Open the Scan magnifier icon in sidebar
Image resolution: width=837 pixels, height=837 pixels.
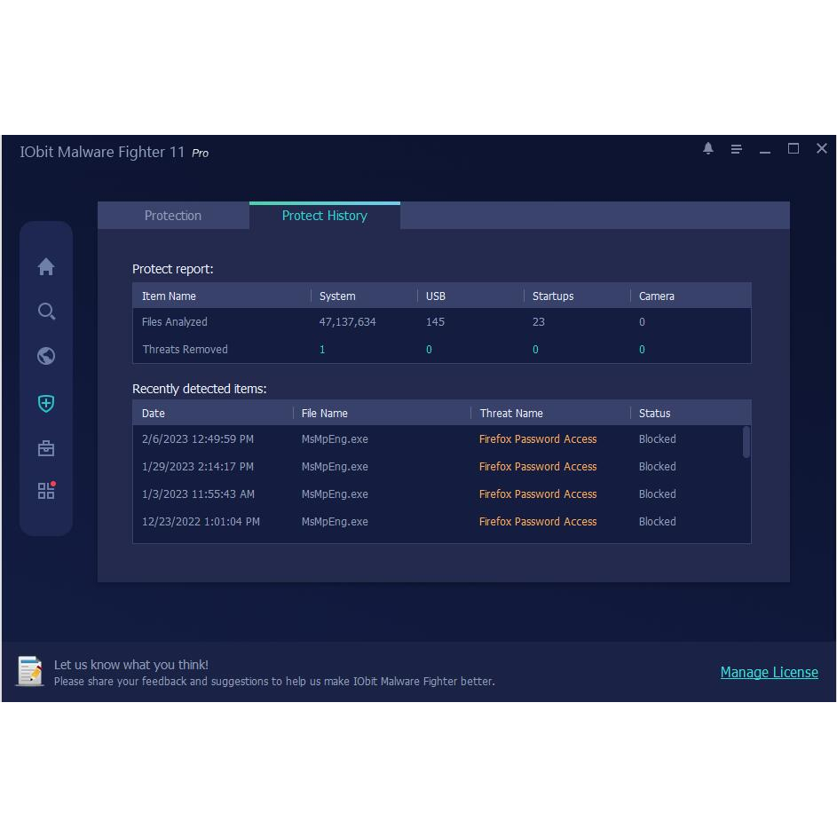[46, 312]
